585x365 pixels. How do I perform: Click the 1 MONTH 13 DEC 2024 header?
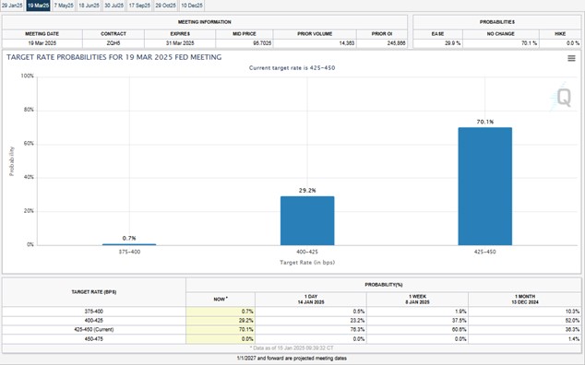[x=524, y=299]
